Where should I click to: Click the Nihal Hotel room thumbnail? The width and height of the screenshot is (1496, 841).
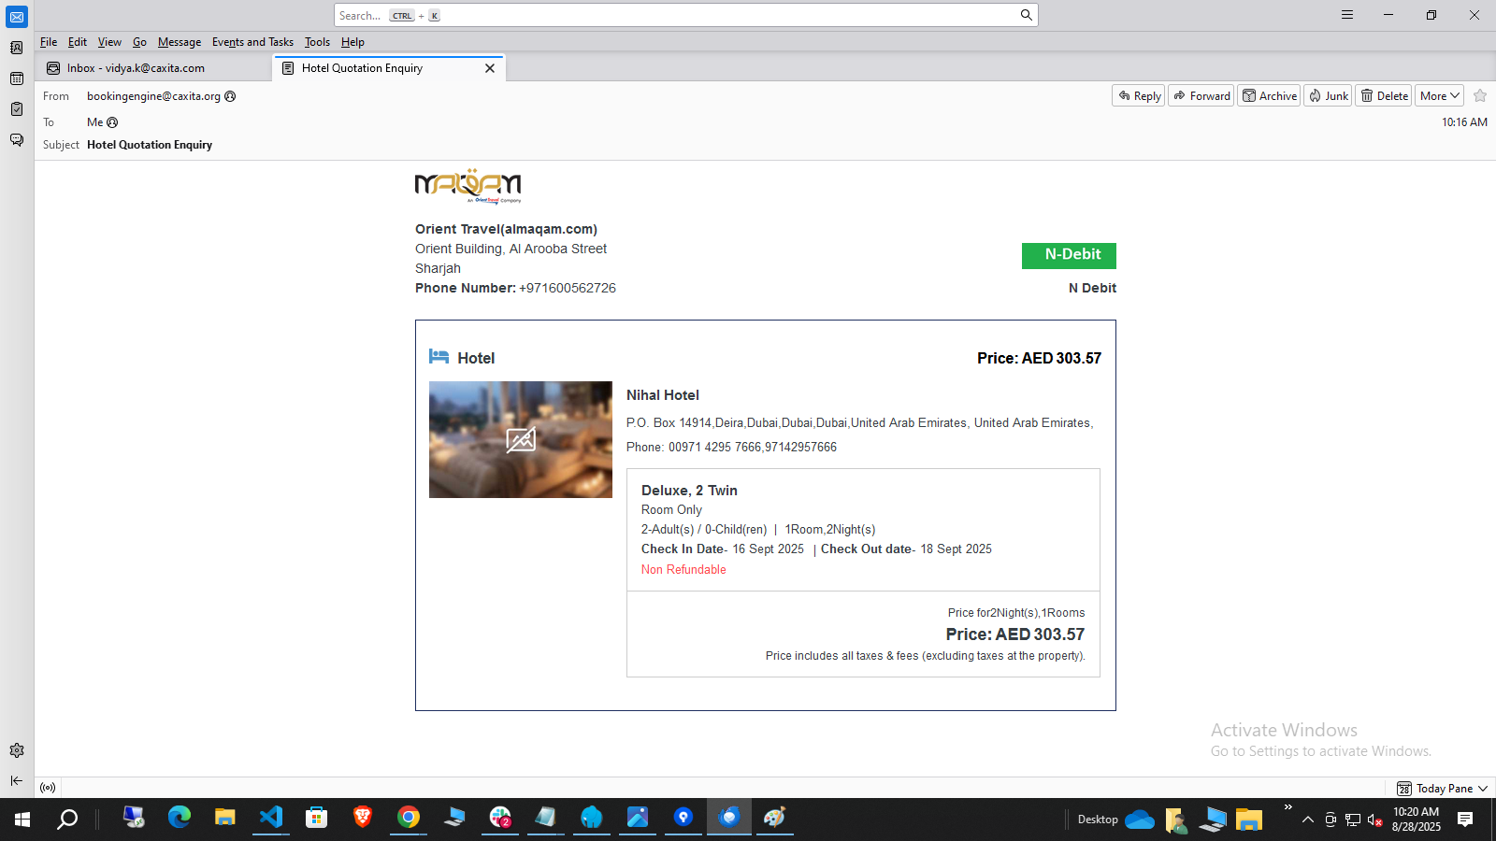point(521,439)
